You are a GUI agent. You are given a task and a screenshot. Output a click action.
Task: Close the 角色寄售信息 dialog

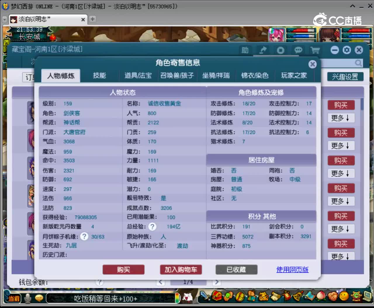[312, 64]
